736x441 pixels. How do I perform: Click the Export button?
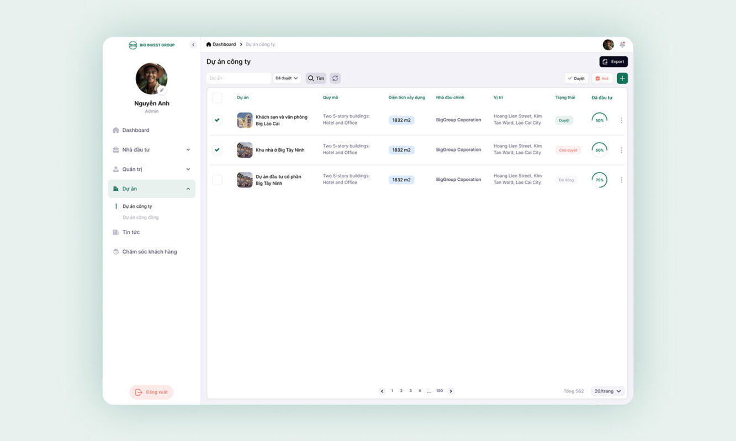(613, 62)
